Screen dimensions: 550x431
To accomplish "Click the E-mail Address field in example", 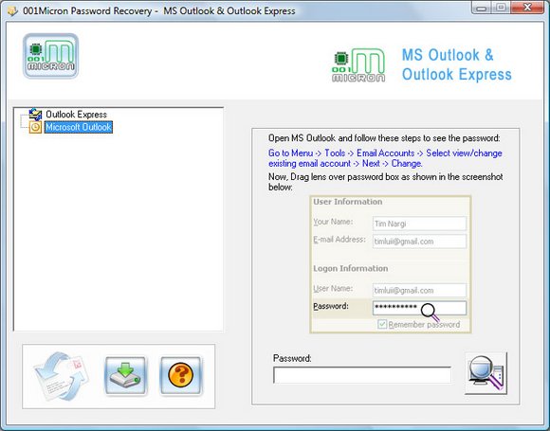I will (x=419, y=242).
